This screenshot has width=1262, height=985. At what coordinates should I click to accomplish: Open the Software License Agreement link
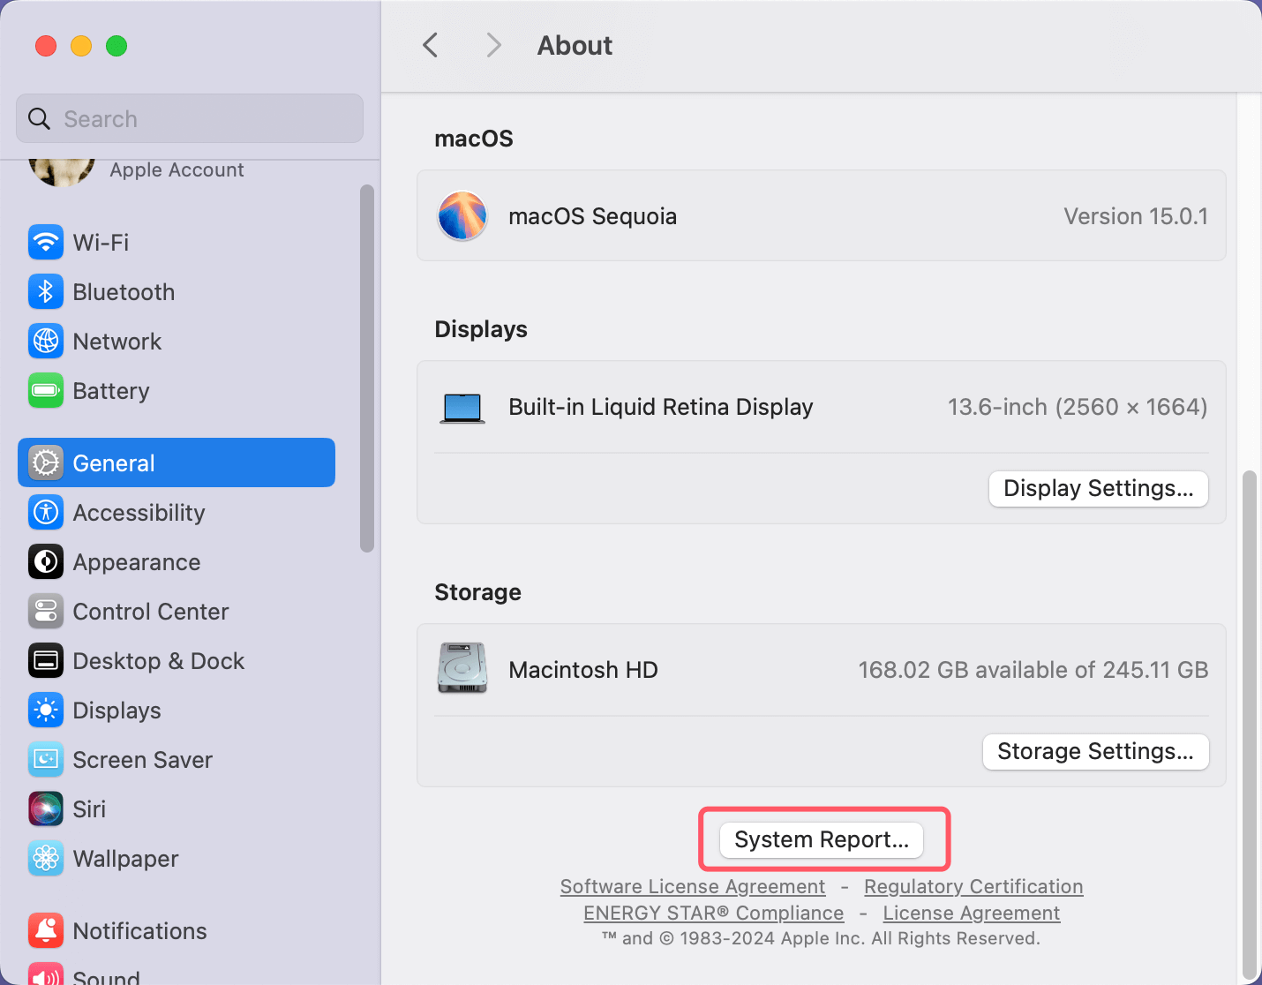[693, 886]
